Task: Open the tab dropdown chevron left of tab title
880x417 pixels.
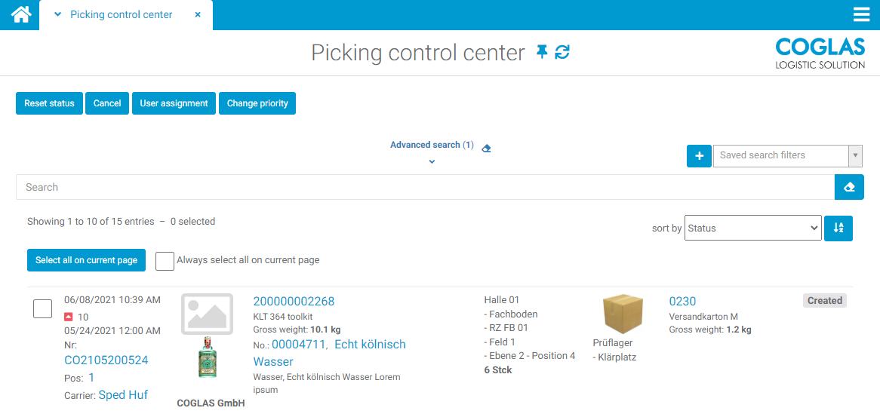Action: [x=58, y=15]
